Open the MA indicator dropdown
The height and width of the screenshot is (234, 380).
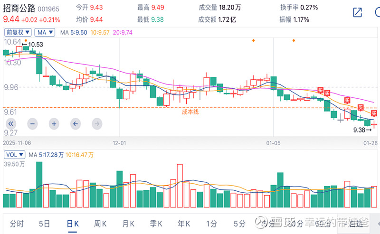46,32
